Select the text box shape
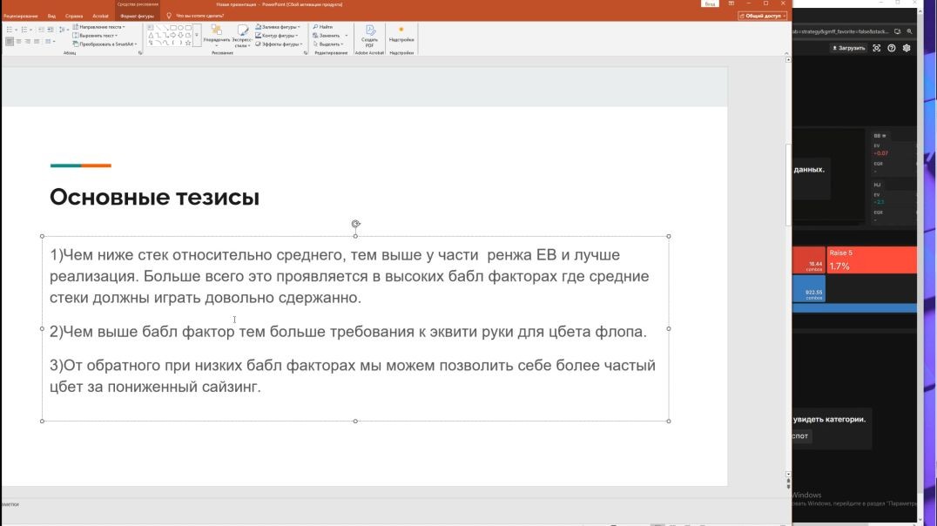 151,28
